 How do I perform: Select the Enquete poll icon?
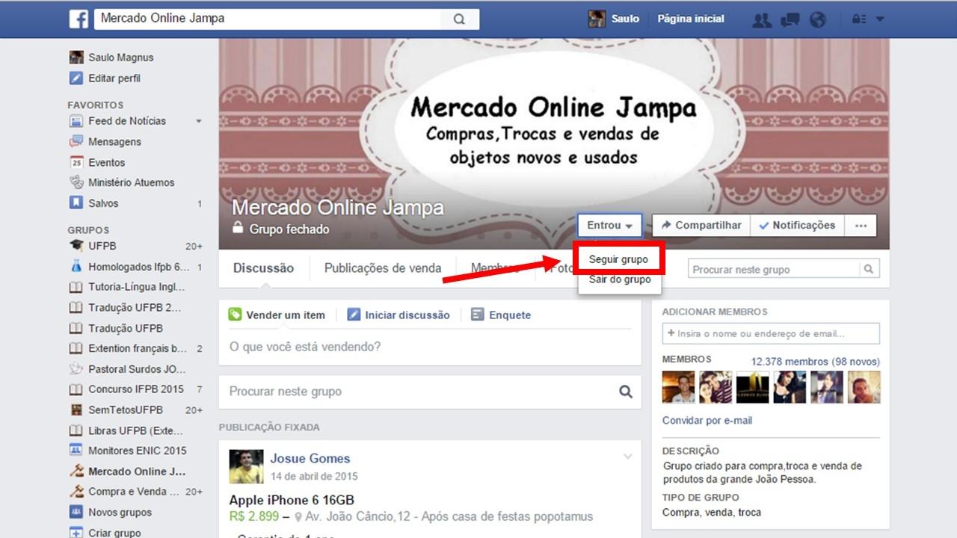pyautogui.click(x=476, y=315)
